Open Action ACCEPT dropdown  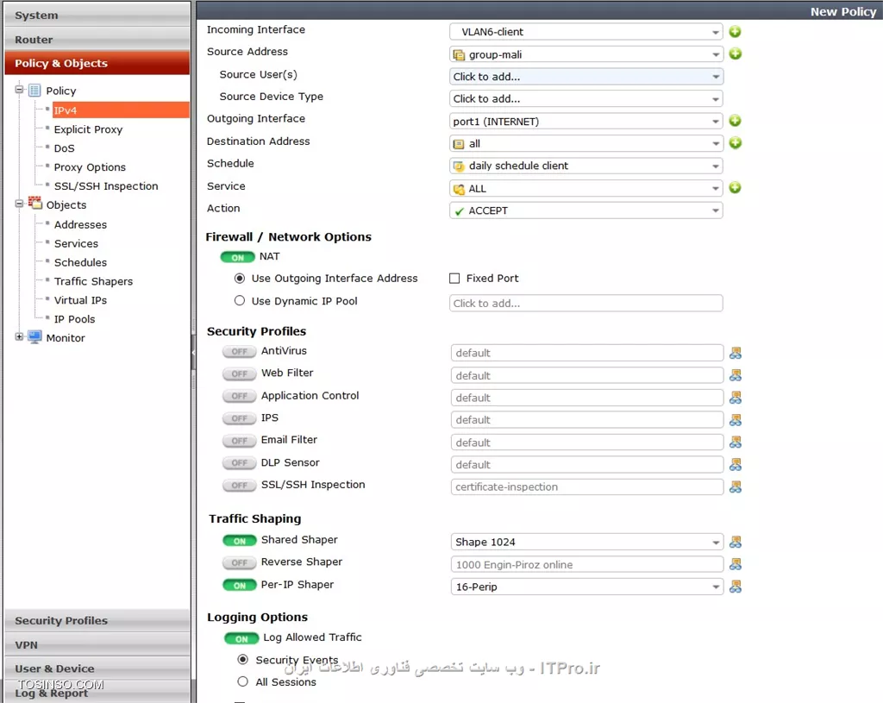[x=586, y=210]
